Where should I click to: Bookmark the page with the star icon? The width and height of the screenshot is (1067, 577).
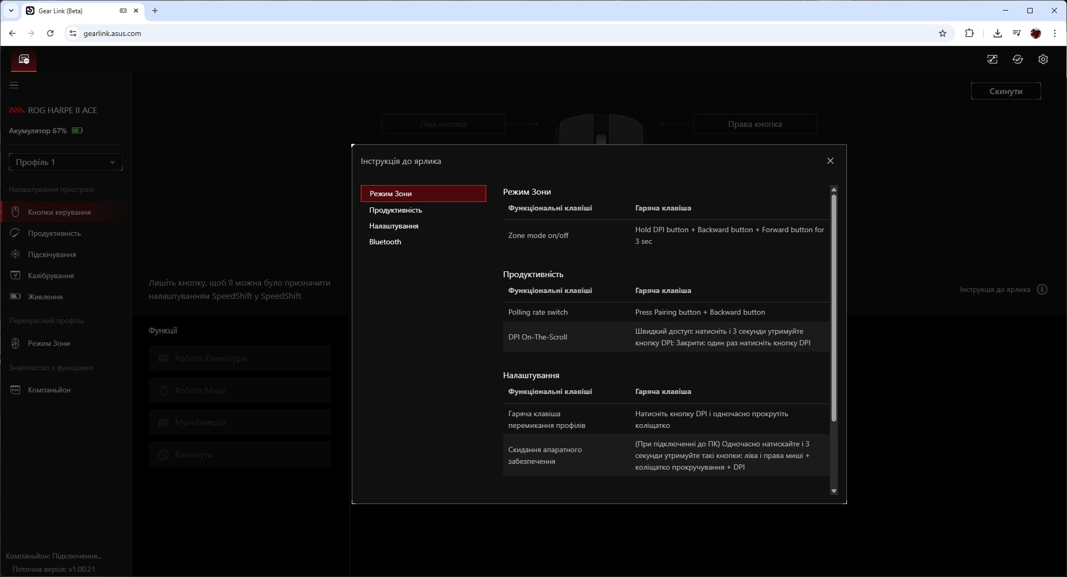click(942, 33)
